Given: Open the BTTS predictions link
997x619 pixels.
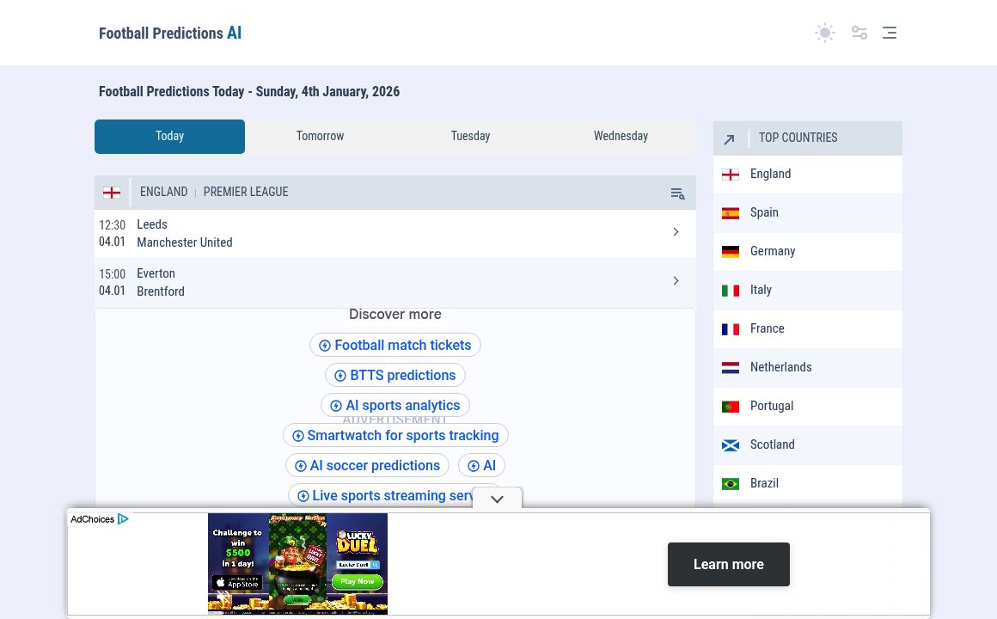Looking at the screenshot, I should click(x=395, y=376).
